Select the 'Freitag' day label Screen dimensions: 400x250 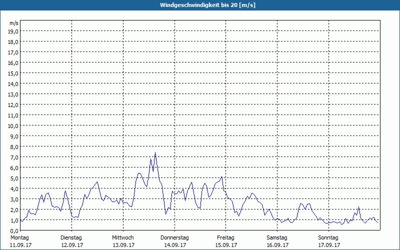click(226, 237)
